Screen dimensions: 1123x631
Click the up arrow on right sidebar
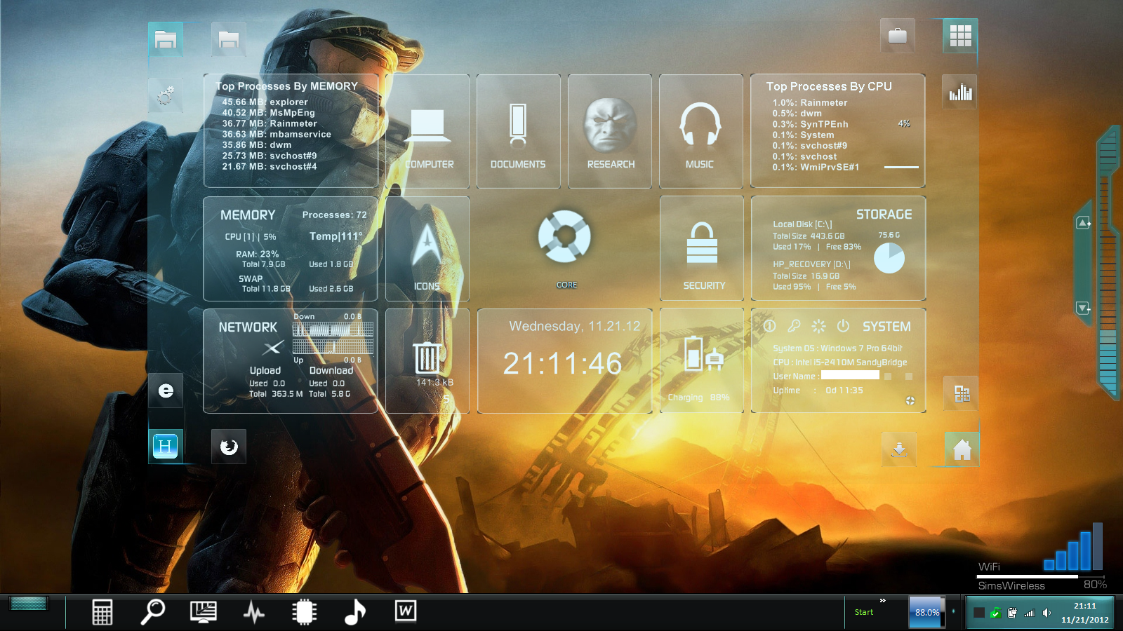tap(1083, 223)
